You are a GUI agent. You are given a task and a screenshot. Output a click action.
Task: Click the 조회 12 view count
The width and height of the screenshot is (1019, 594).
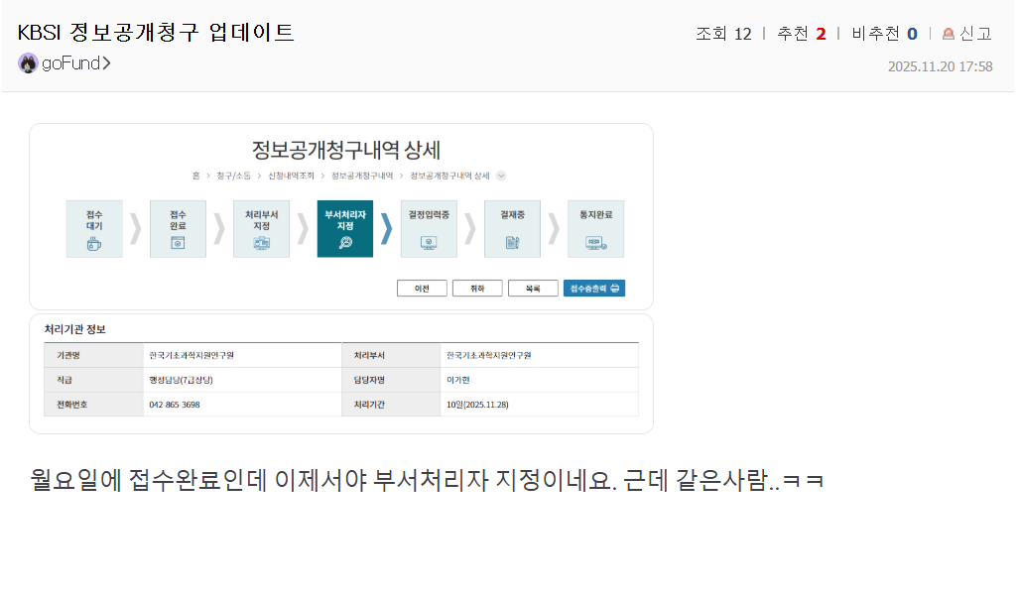[x=723, y=34]
